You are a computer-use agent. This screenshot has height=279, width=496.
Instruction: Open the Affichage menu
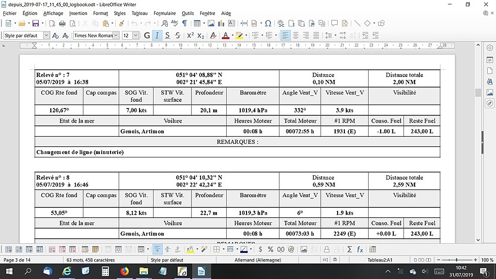coord(53,13)
